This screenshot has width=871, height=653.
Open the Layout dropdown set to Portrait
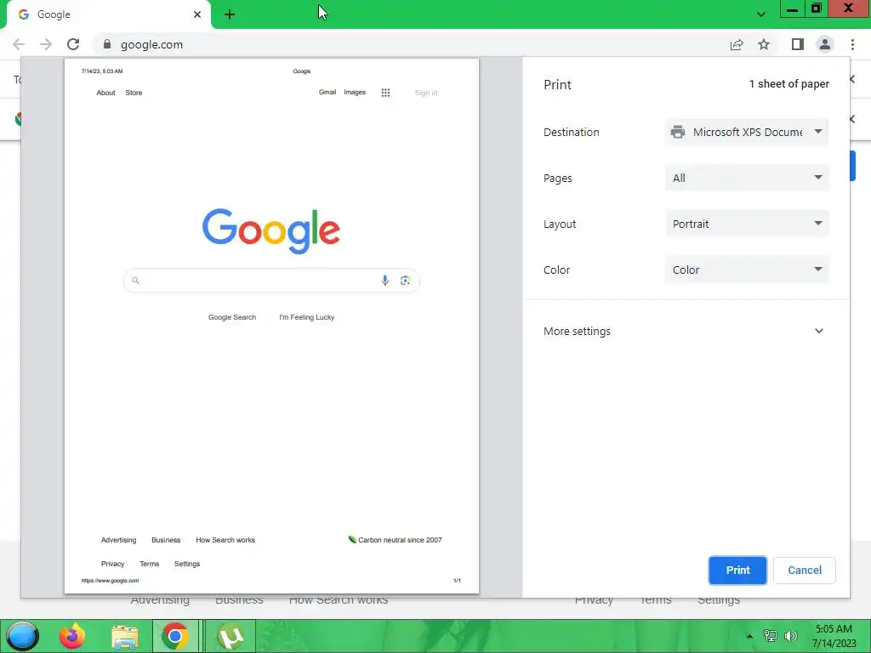coord(747,224)
